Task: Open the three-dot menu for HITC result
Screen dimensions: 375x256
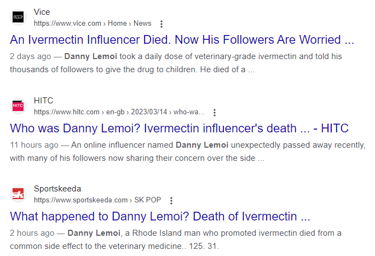Action: click(214, 112)
